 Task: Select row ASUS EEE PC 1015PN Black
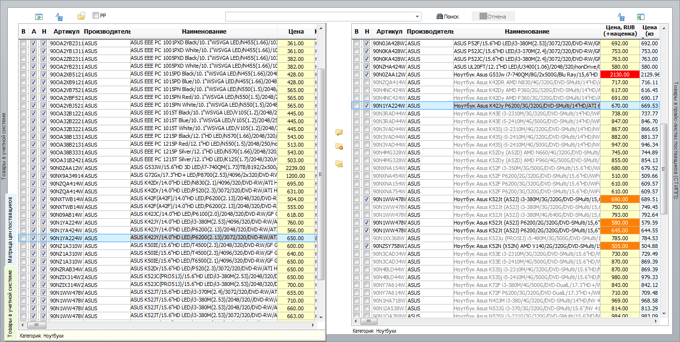click(168, 90)
